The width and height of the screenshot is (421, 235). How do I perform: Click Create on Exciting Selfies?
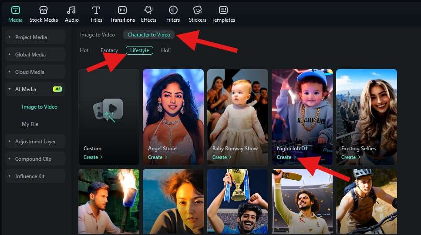tap(350, 157)
